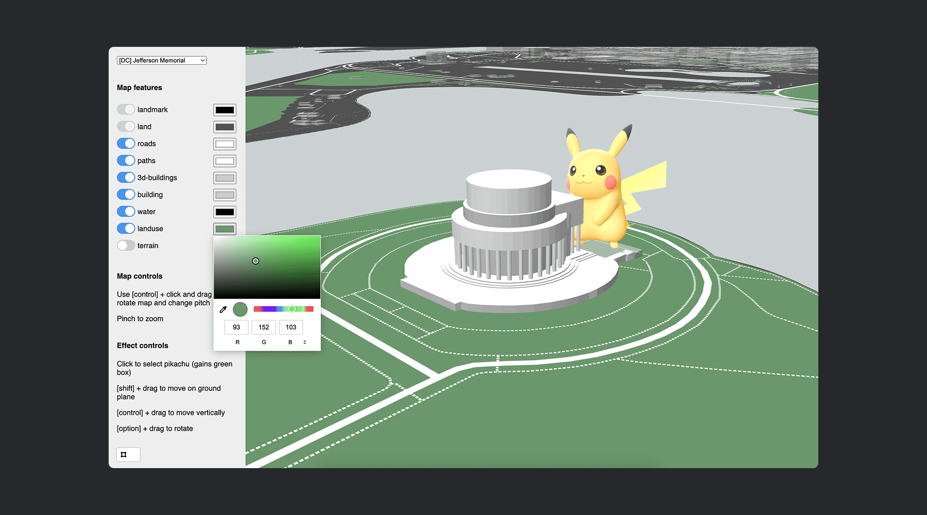
Task: Hide 3d-buildings with its toggle
Action: 126,178
